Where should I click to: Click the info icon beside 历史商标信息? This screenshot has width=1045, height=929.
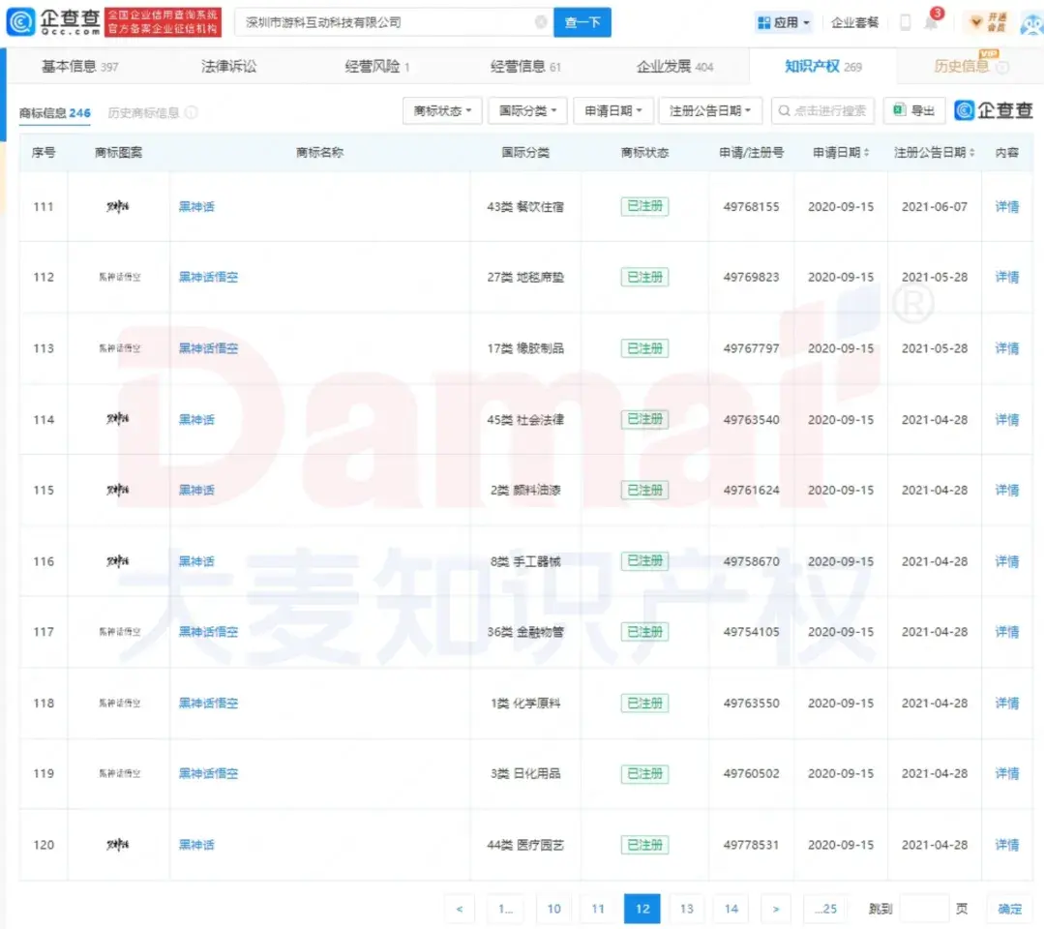192,112
